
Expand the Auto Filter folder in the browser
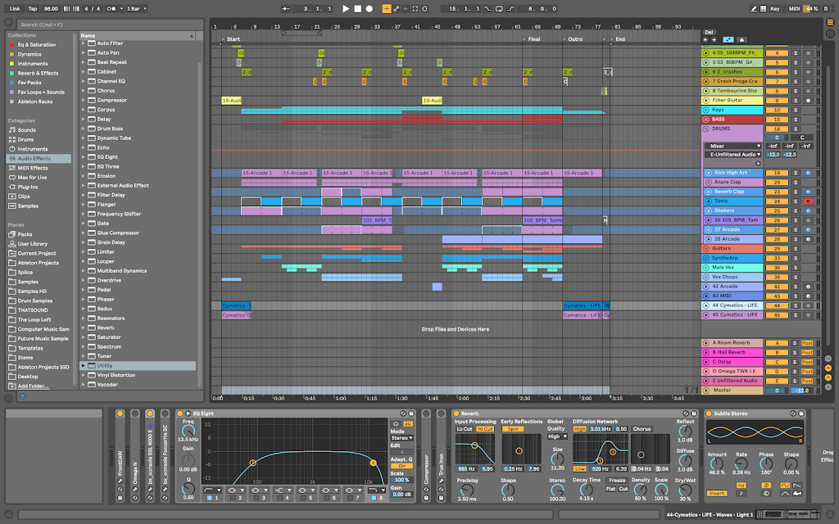84,43
